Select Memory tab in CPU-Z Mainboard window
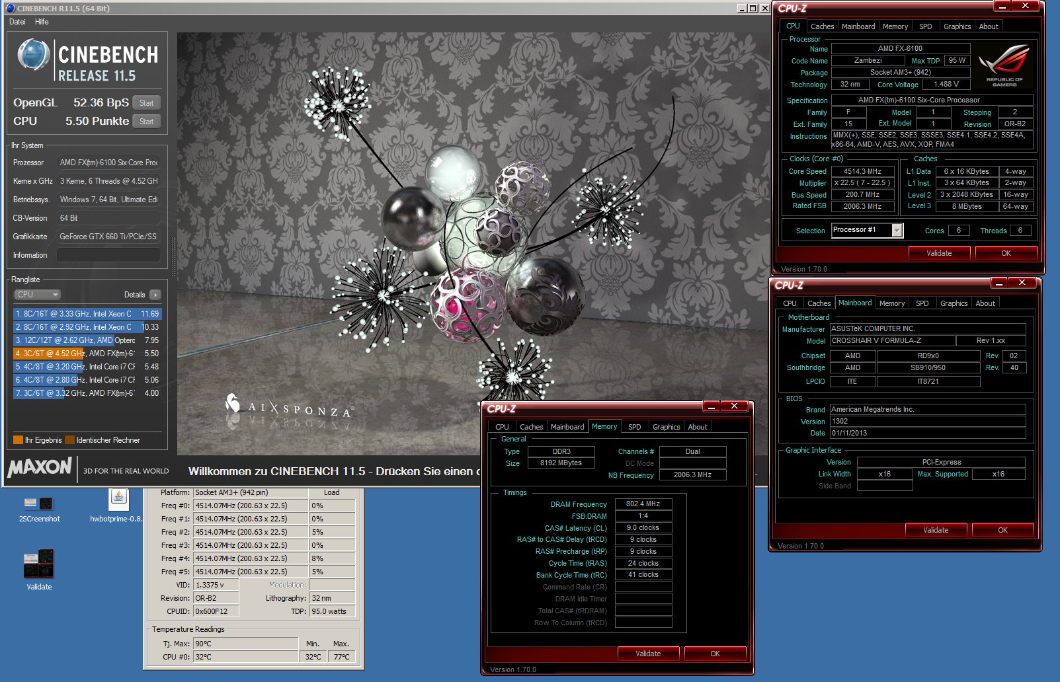Screen dimensions: 1060x682 [891, 303]
